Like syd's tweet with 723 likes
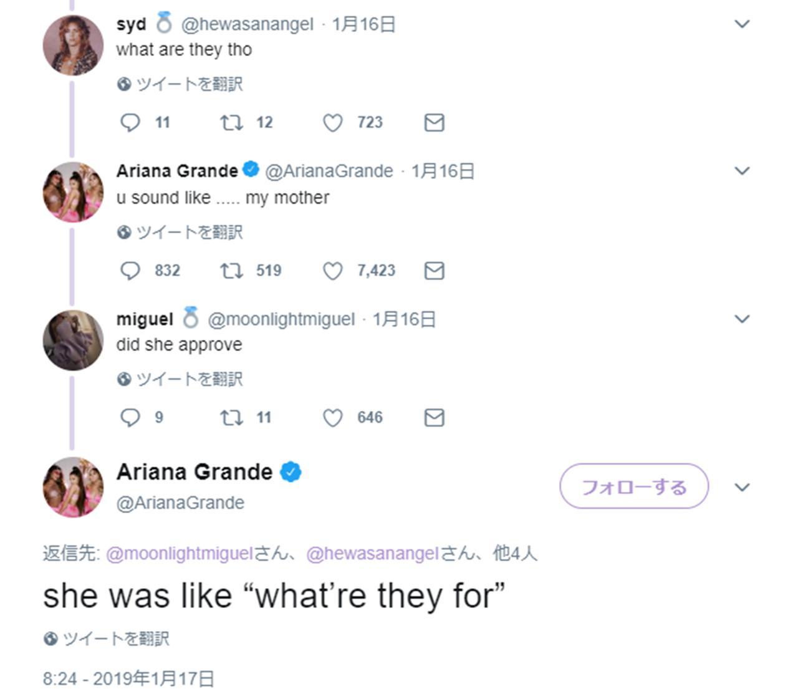798x699 pixels. (x=332, y=122)
